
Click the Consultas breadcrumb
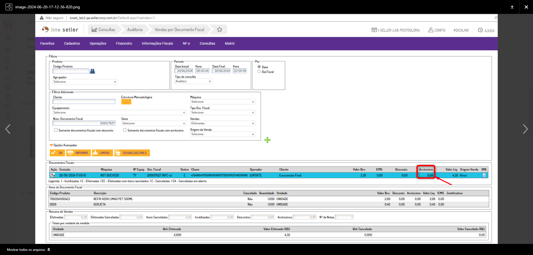coord(103,29)
